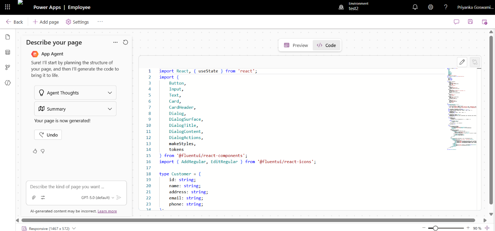Image resolution: width=495 pixels, height=231 pixels.
Task: Open settings gear in the top bar
Action: click(430, 7)
